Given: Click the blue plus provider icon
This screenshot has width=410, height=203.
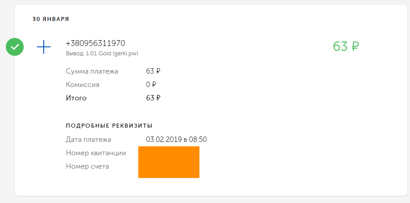Looking at the screenshot, I should pos(44,47).
